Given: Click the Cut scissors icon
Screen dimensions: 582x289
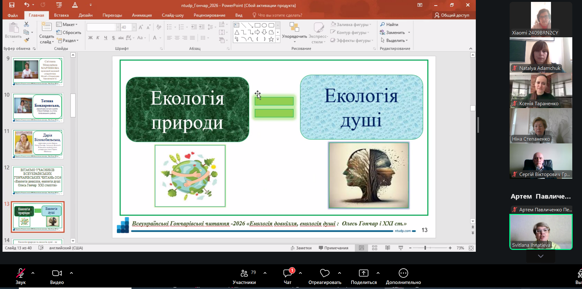Looking at the screenshot, I should [26, 24].
